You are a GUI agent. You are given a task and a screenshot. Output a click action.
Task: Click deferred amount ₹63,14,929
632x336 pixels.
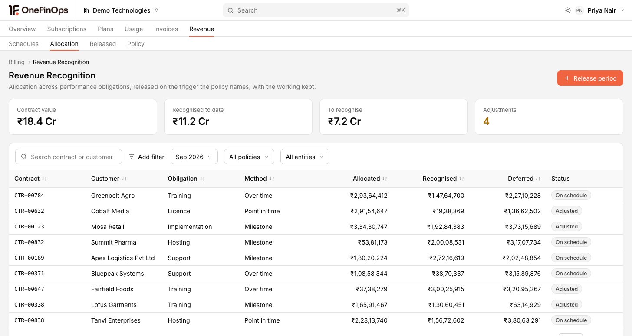[x=525, y=305]
